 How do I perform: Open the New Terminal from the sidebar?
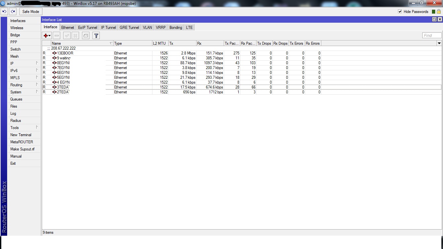pyautogui.click(x=20, y=135)
